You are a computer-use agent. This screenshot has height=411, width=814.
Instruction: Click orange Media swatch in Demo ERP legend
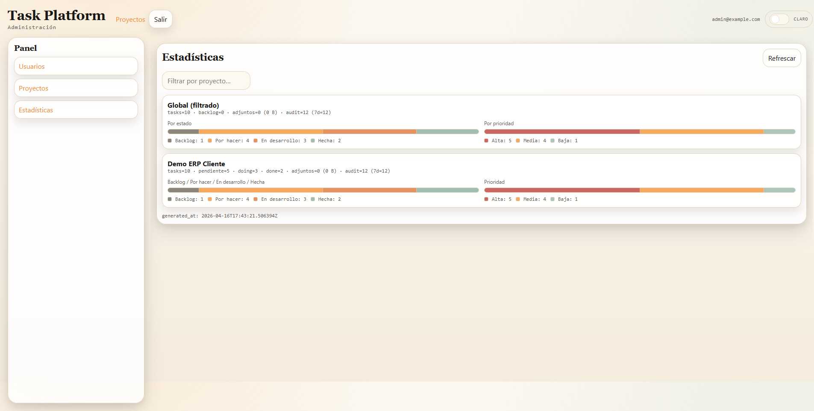(x=518, y=199)
